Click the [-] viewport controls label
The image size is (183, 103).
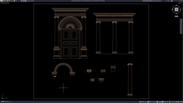tap(1, 3)
